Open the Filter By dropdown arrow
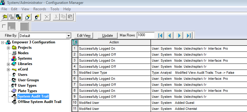Viewport: 247px width, 112px height. [x=68, y=36]
